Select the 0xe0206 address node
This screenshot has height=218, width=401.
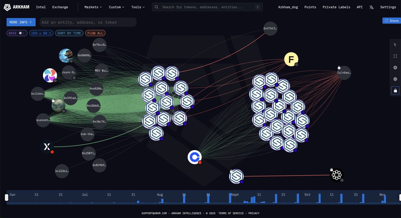[x=96, y=89]
